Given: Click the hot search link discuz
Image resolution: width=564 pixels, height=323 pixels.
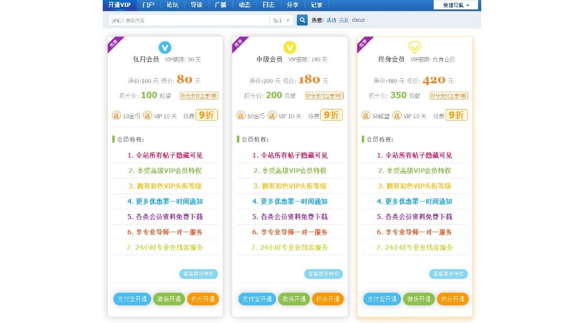Looking at the screenshot, I should point(358,20).
